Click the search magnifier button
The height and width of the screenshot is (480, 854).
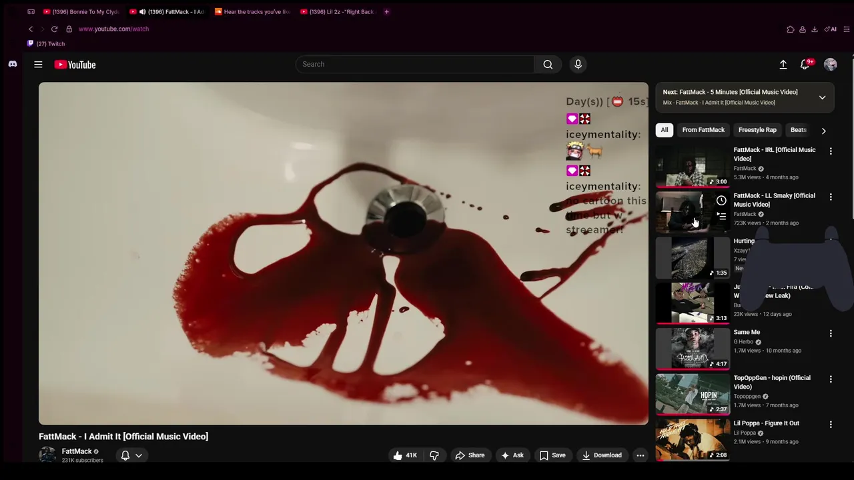[548, 64]
